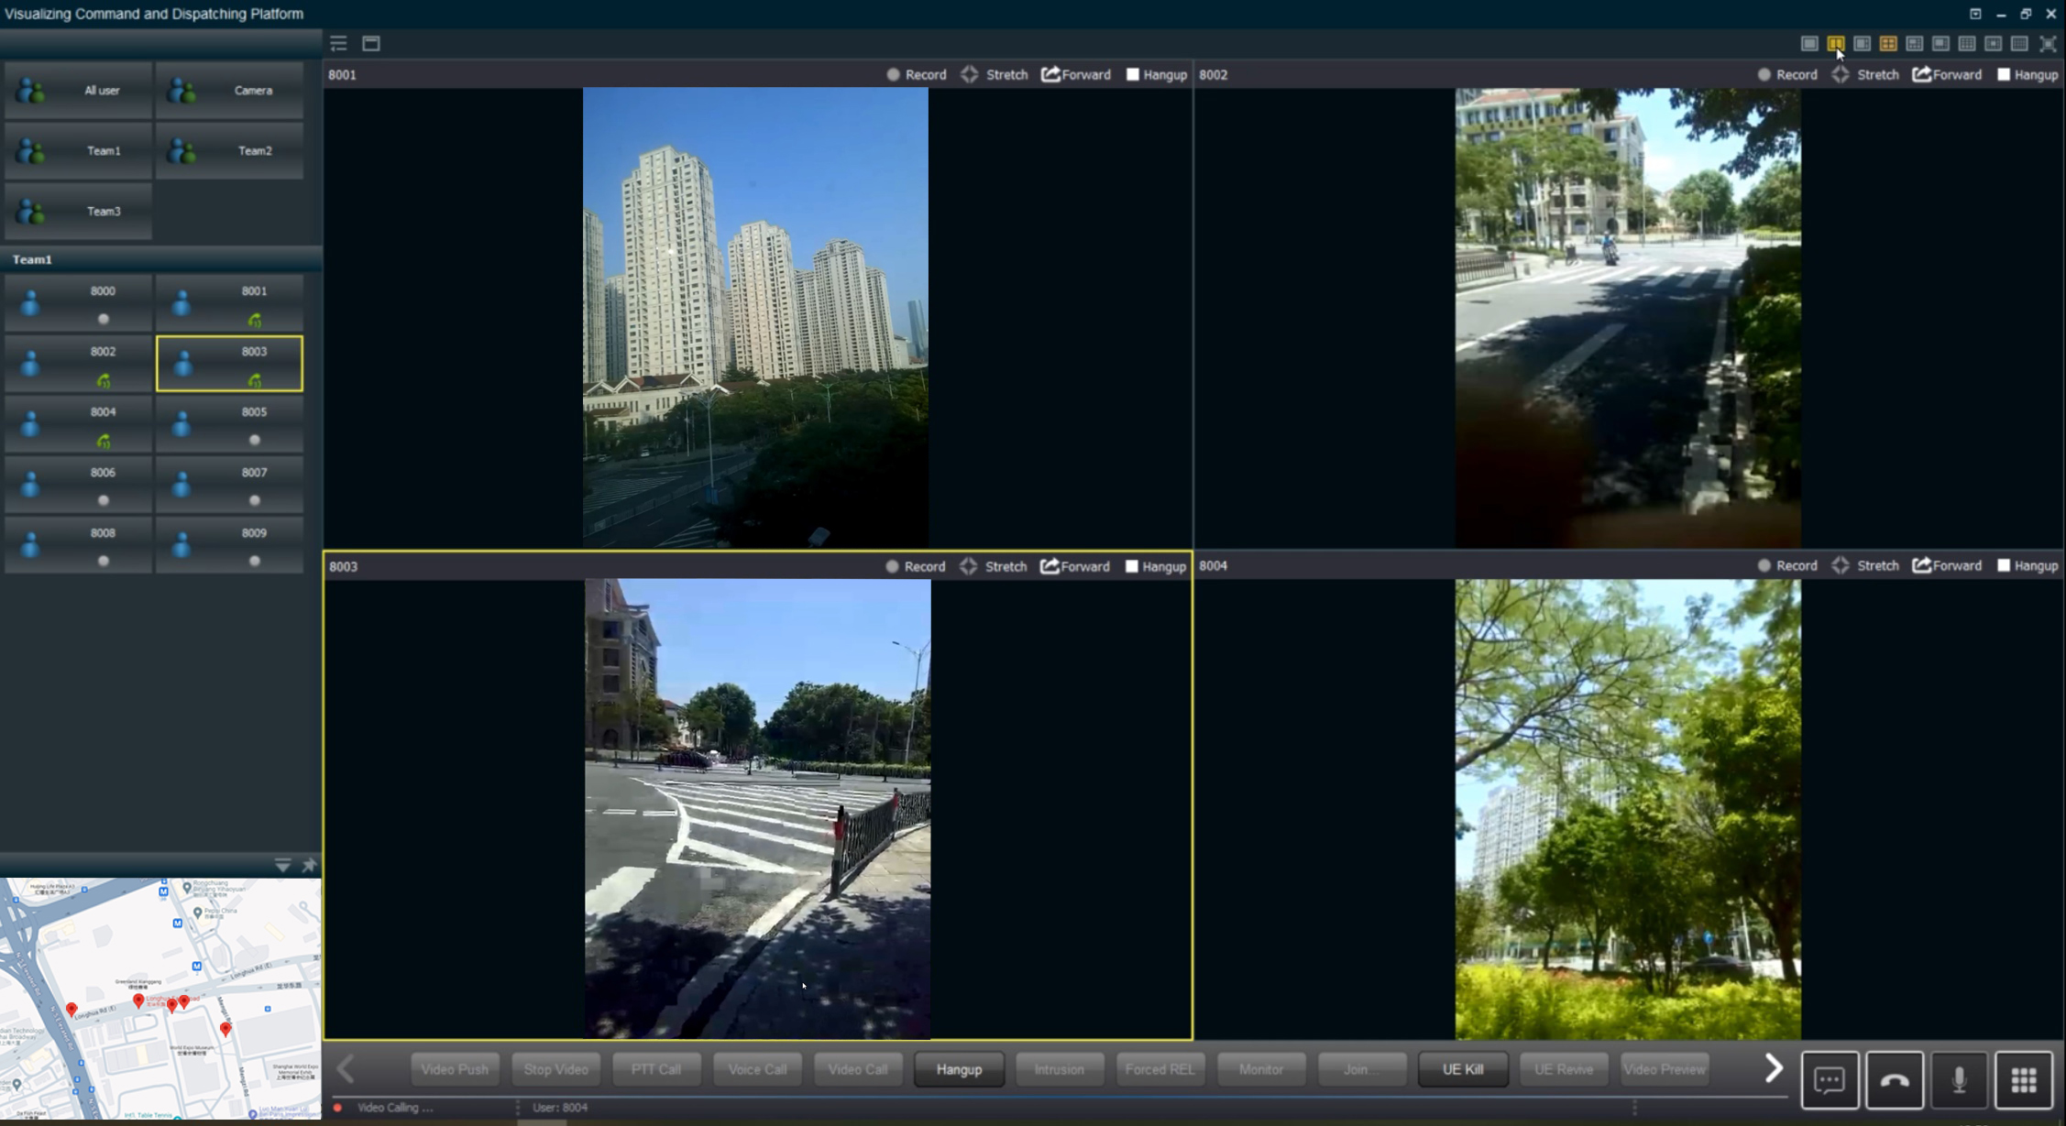Show next command buttons with right arrow
2066x1126 pixels.
pos(1774,1067)
